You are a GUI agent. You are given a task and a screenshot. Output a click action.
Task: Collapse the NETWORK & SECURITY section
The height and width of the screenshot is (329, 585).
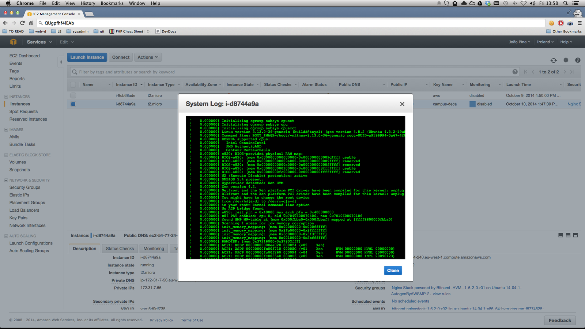(6, 180)
